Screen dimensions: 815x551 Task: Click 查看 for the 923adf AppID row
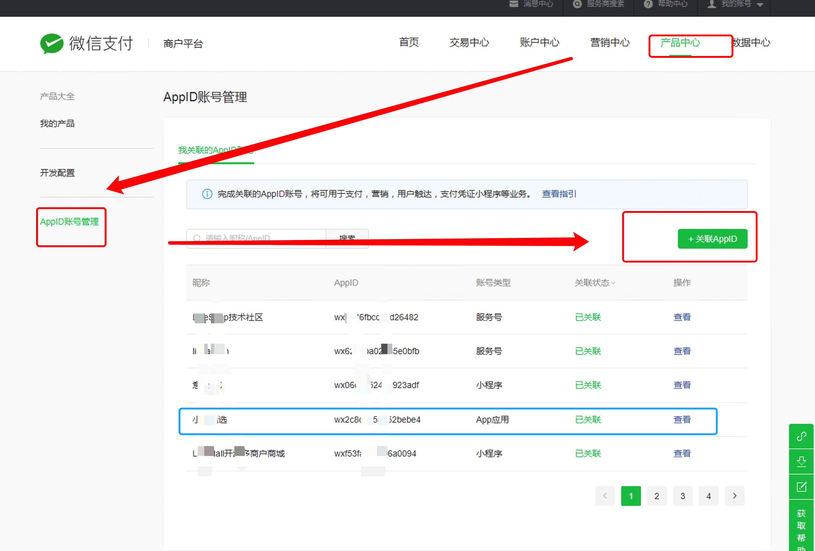click(682, 385)
